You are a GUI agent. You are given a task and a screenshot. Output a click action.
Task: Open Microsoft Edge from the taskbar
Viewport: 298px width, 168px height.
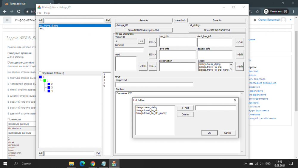[x=82, y=164]
